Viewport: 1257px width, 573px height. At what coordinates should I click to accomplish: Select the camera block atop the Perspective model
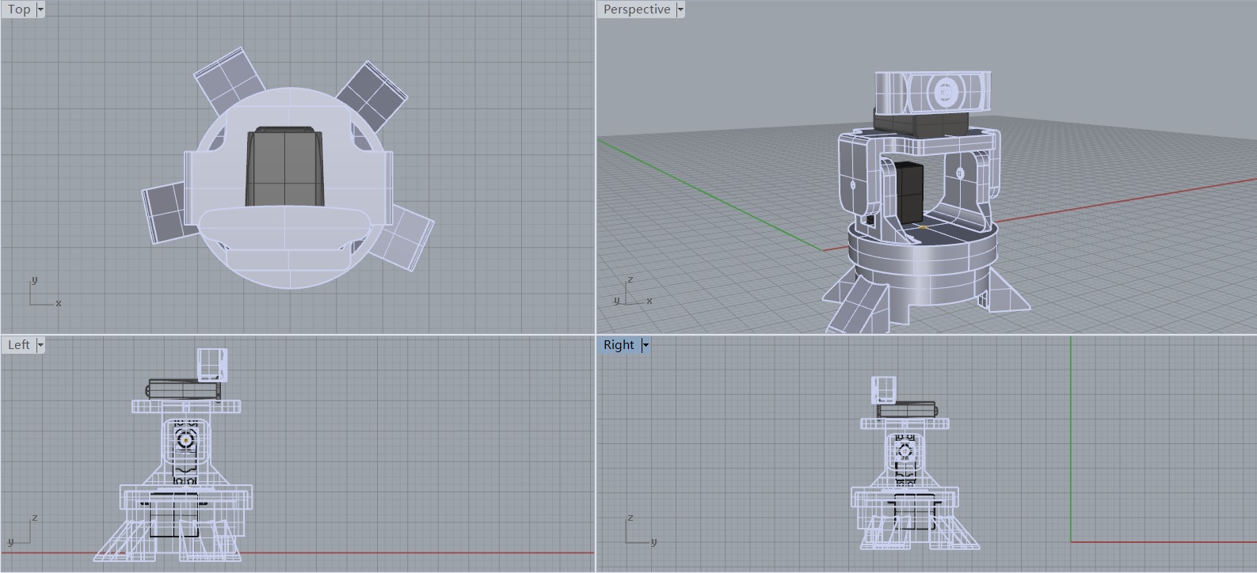[932, 92]
